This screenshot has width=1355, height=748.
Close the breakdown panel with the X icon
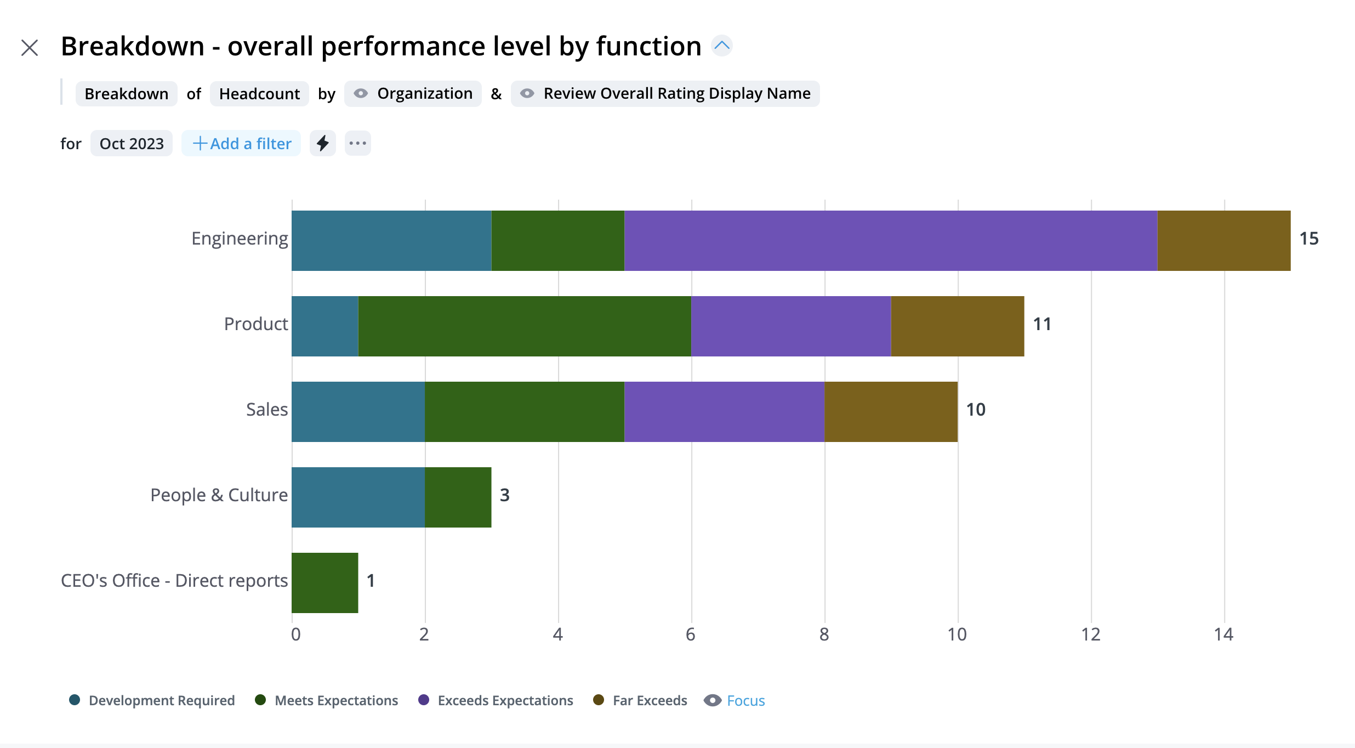(x=30, y=48)
